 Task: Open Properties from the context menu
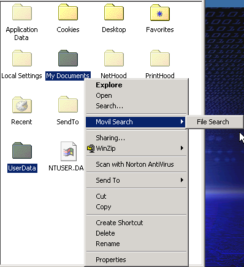point(136,260)
